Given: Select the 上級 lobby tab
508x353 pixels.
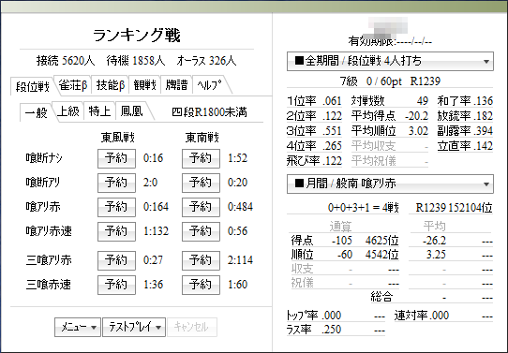Looking at the screenshot, I should point(68,111).
